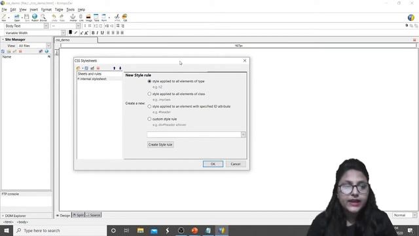Screen dimensions: 419x236
Task: Click the New page toolbar icon
Action: tap(4, 17)
